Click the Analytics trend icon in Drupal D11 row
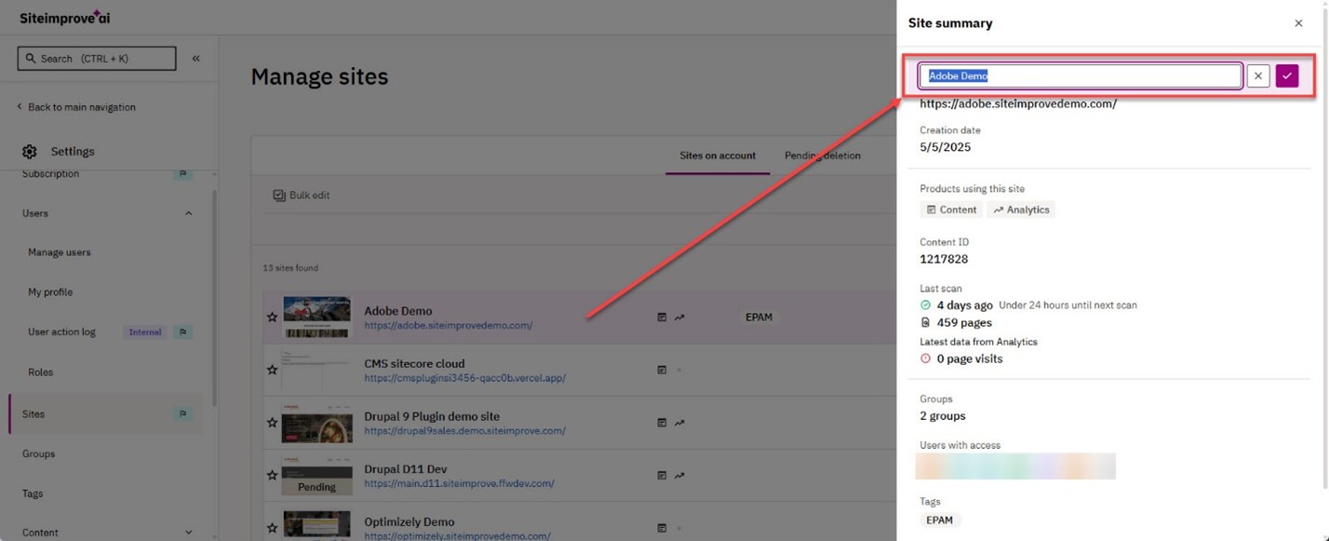 pos(679,475)
